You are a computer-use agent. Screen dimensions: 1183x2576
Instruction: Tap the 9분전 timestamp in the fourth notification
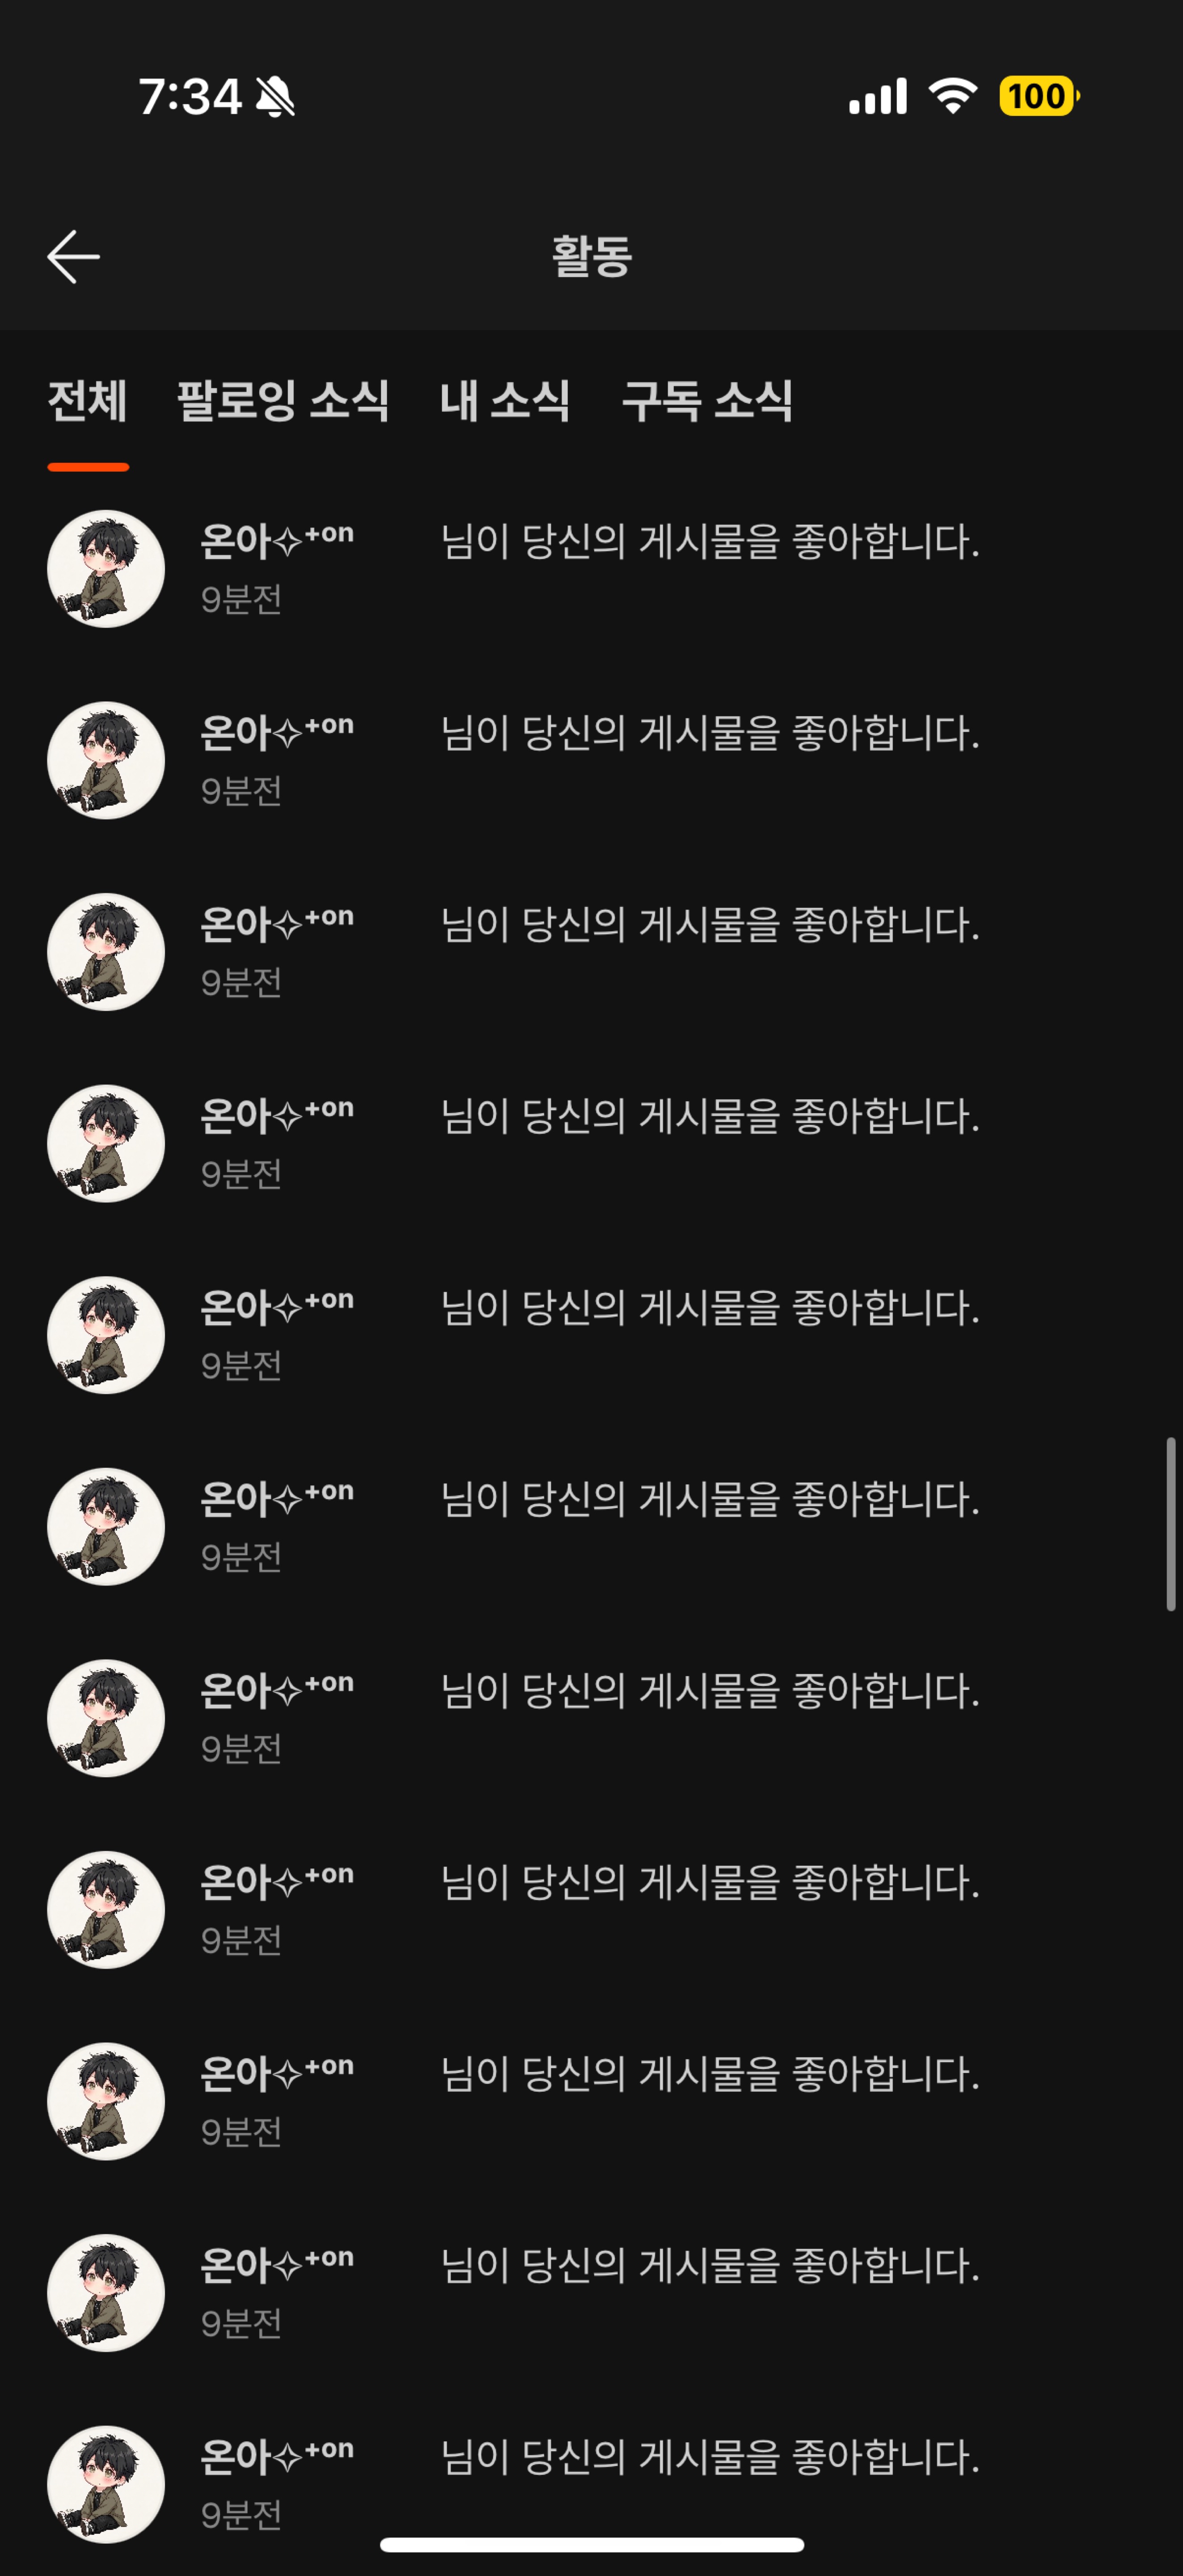point(241,1174)
